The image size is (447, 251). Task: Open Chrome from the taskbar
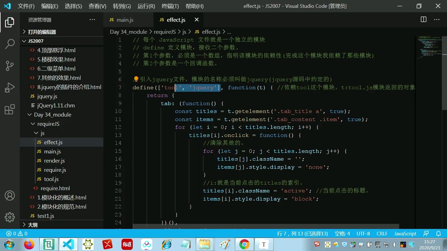click(x=244, y=245)
